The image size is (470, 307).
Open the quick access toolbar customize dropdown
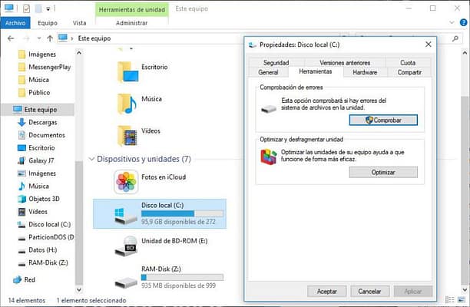click(x=48, y=9)
